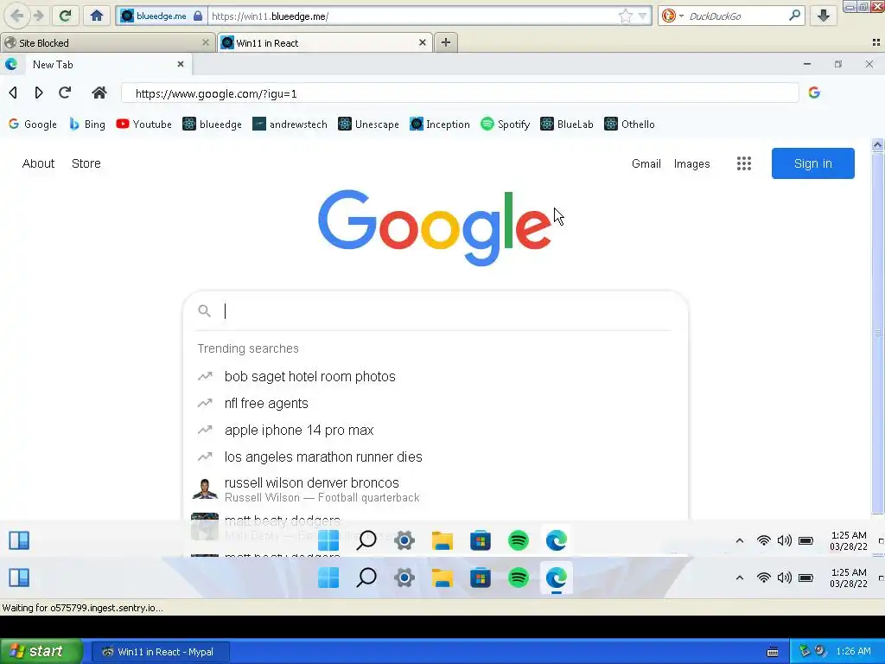
Task: Click Win11 WiFi tray icon
Action: click(764, 578)
